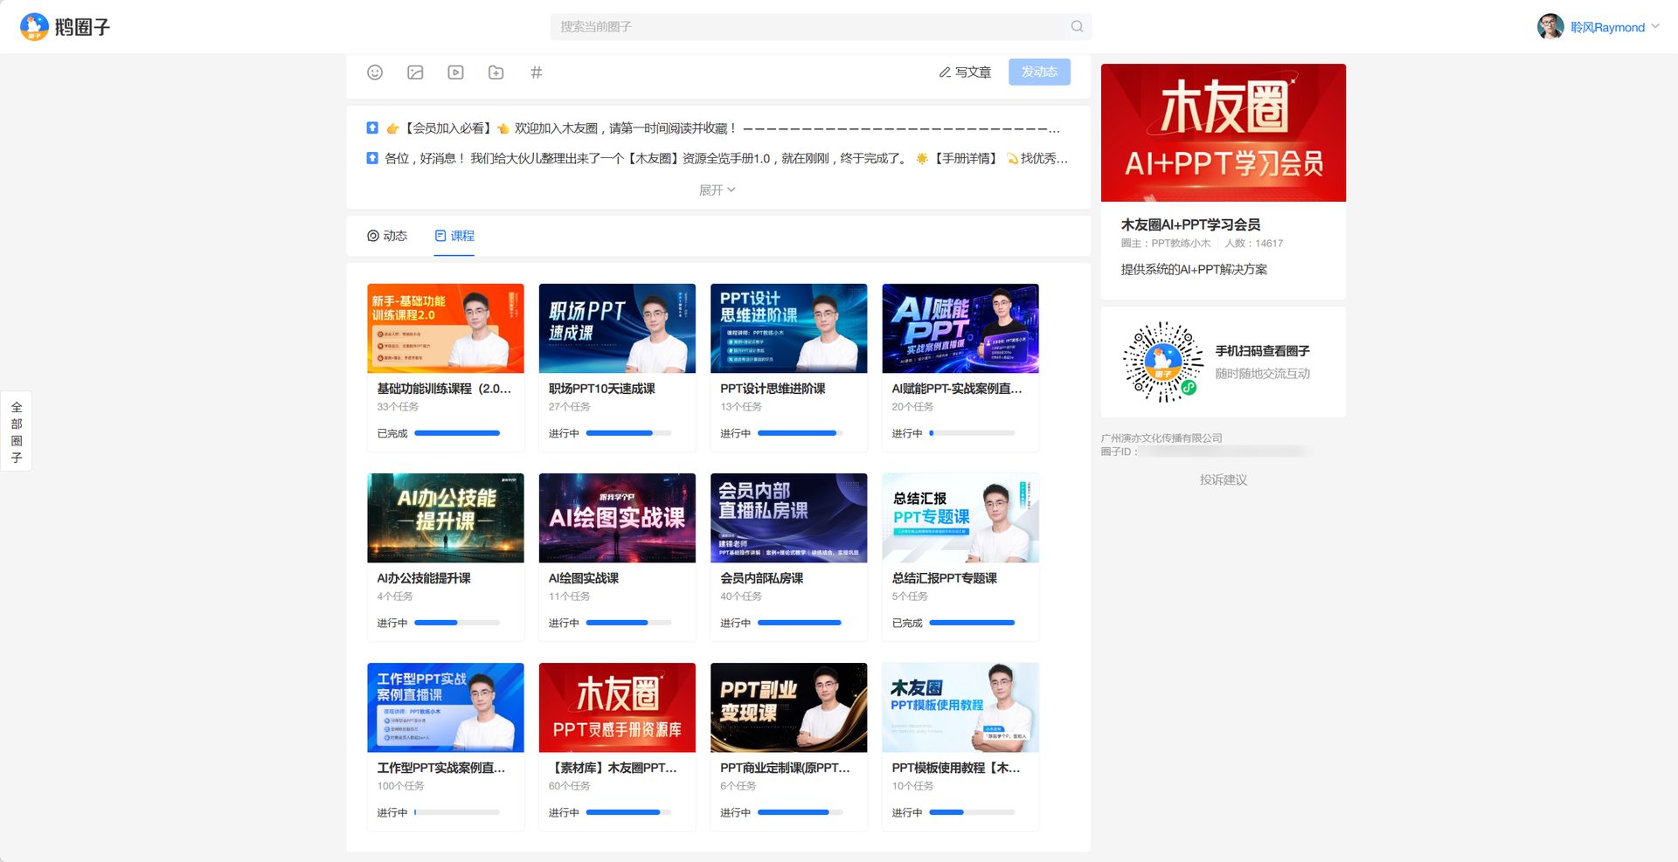
Task: Click the 写文章 pencil icon
Action: click(x=945, y=72)
